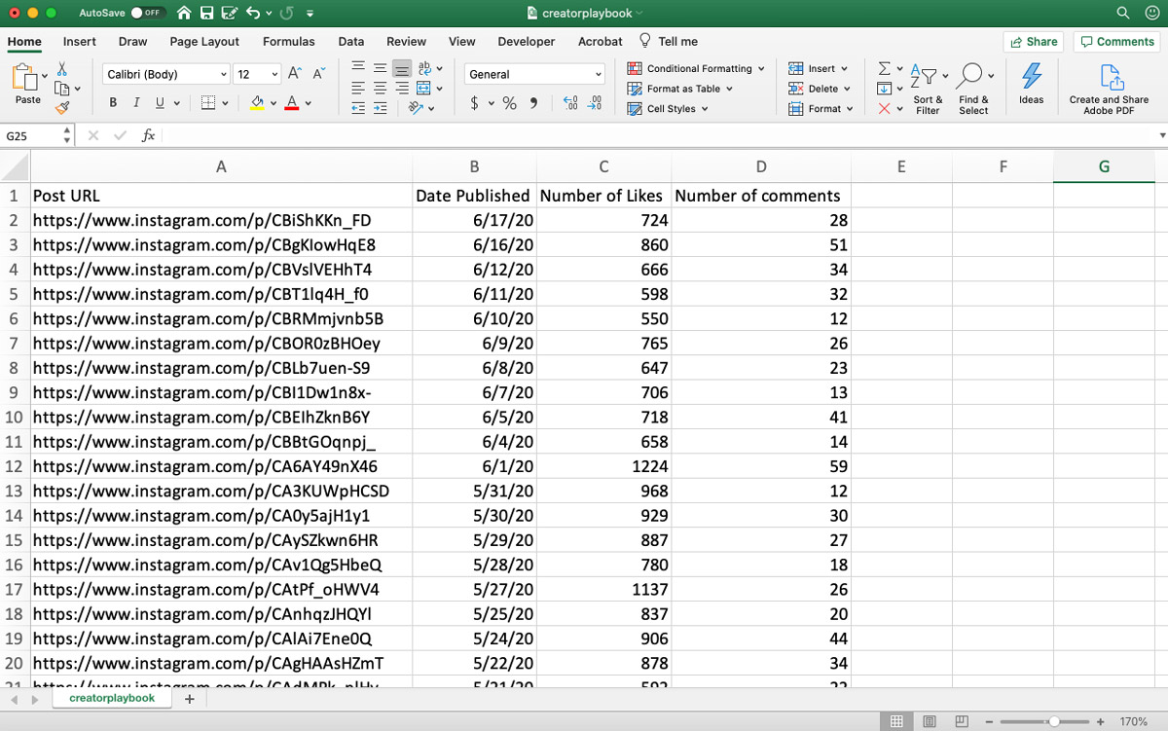Apply the red font color
The height and width of the screenshot is (731, 1168).
[291, 103]
